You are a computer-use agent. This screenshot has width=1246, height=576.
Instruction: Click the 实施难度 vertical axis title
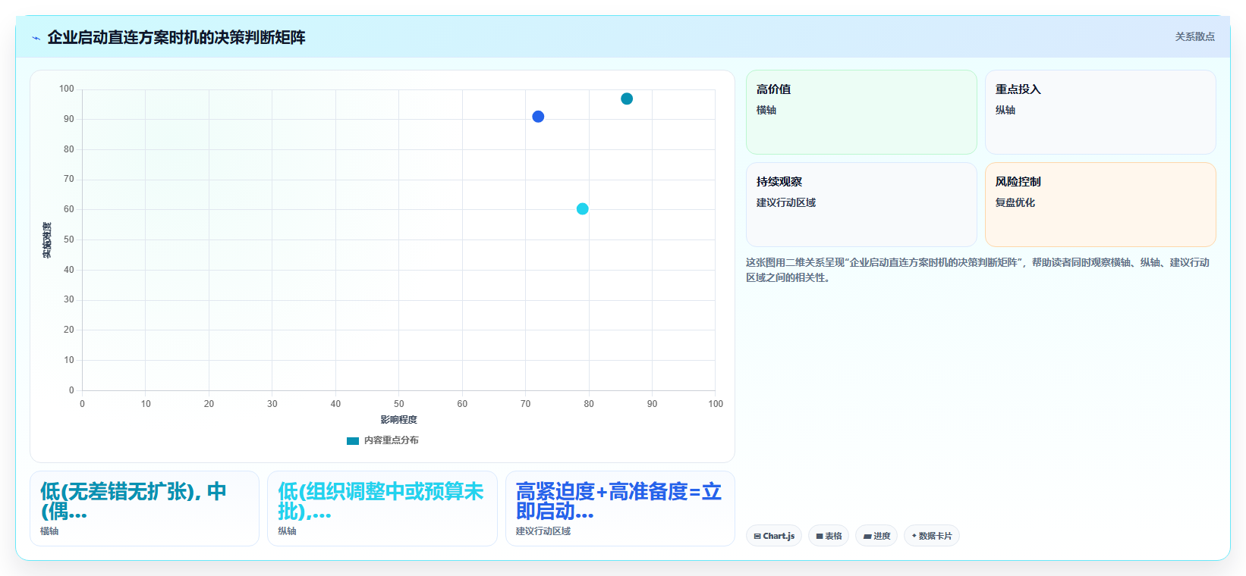click(47, 240)
